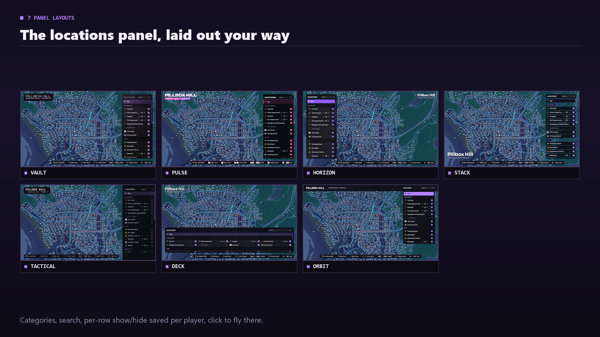Check Park Ranger in the Stack panel
Viewport: 600px width, 337px height.
pos(573,128)
